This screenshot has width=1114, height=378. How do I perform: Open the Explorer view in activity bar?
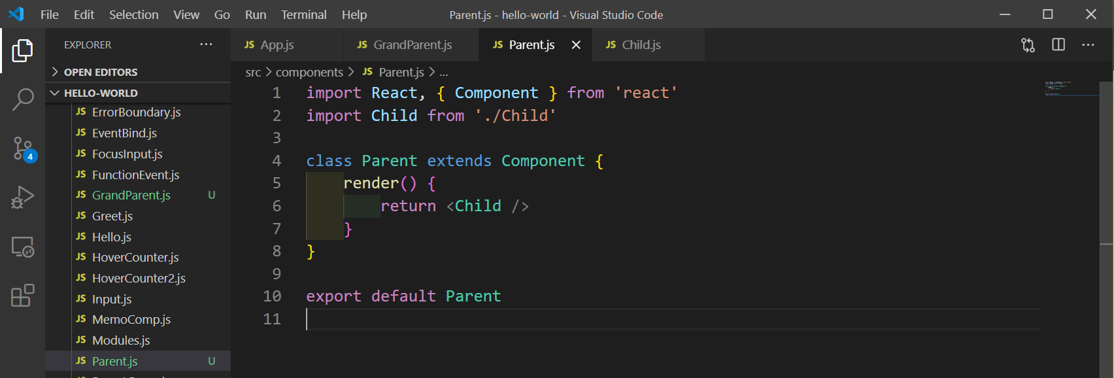click(x=22, y=50)
